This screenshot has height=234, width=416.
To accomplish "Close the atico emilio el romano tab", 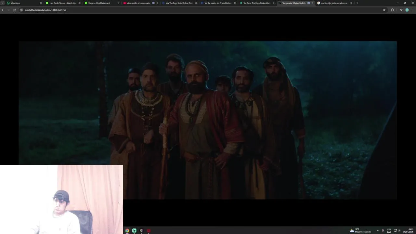I will 157,3.
